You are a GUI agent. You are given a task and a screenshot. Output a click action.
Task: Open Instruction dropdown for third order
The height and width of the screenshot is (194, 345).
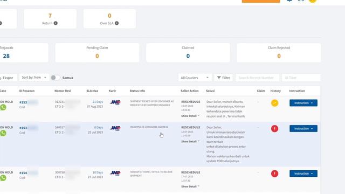click(x=303, y=174)
